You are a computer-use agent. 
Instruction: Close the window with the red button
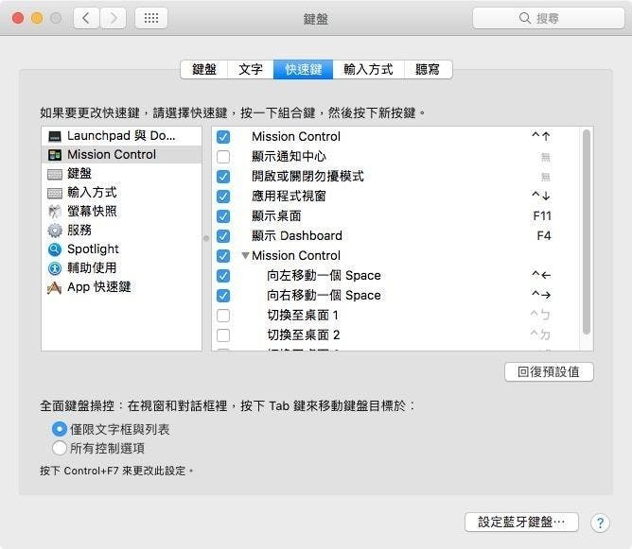pyautogui.click(x=18, y=18)
